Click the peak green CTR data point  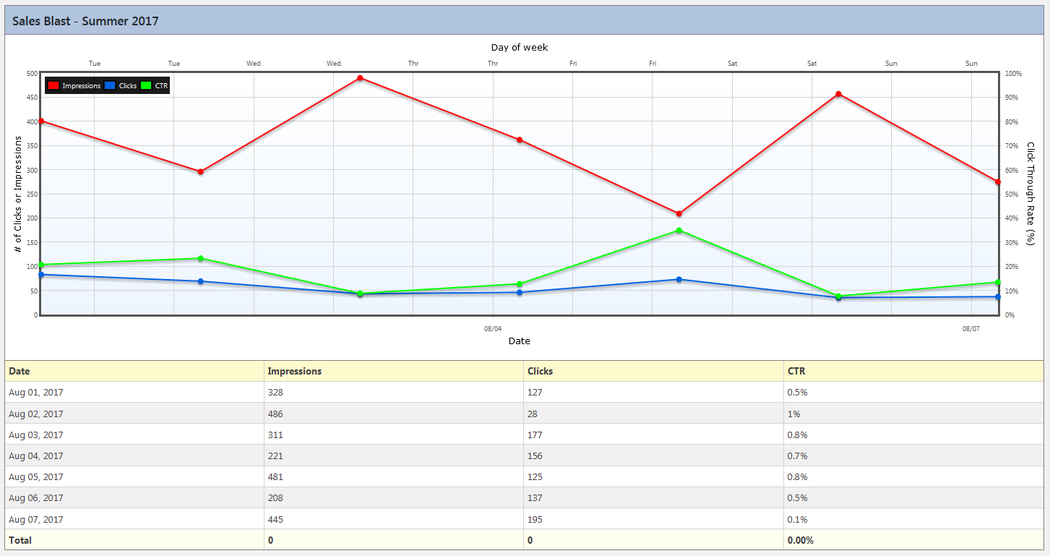tap(679, 231)
